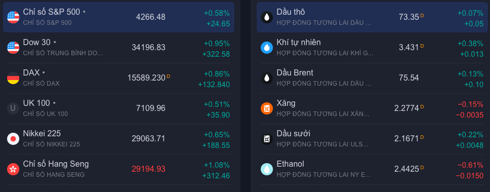The width and height of the screenshot is (490, 192).
Task: Click the delayed D marker next to DAX price
Action: (168, 76)
